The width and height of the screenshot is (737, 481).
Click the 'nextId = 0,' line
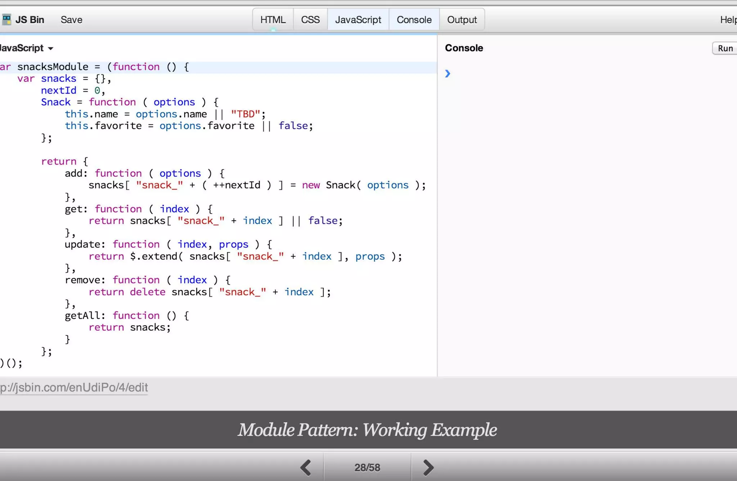[73, 91]
